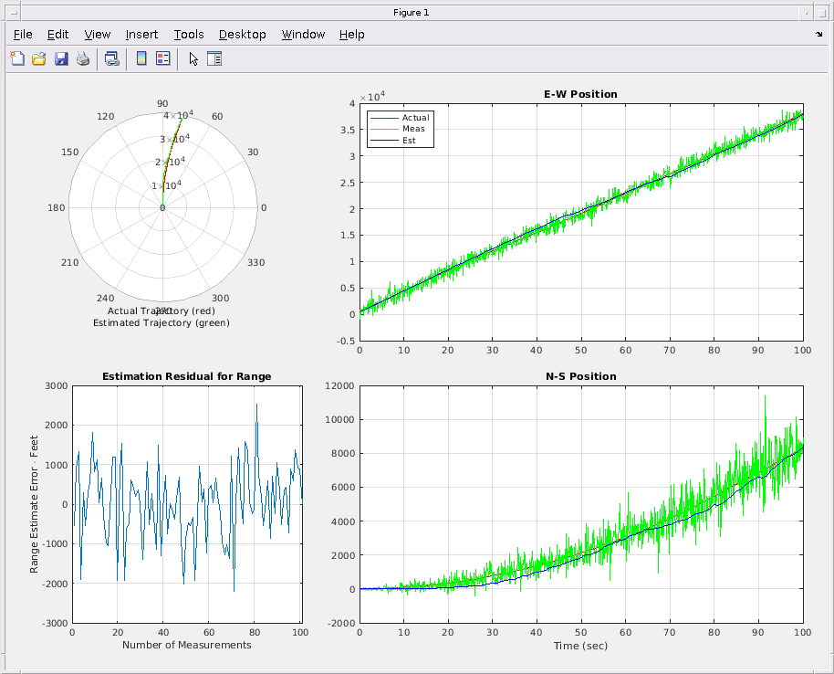This screenshot has width=834, height=674.
Task: Click the 'E-W Position' plot title
Action: point(580,94)
